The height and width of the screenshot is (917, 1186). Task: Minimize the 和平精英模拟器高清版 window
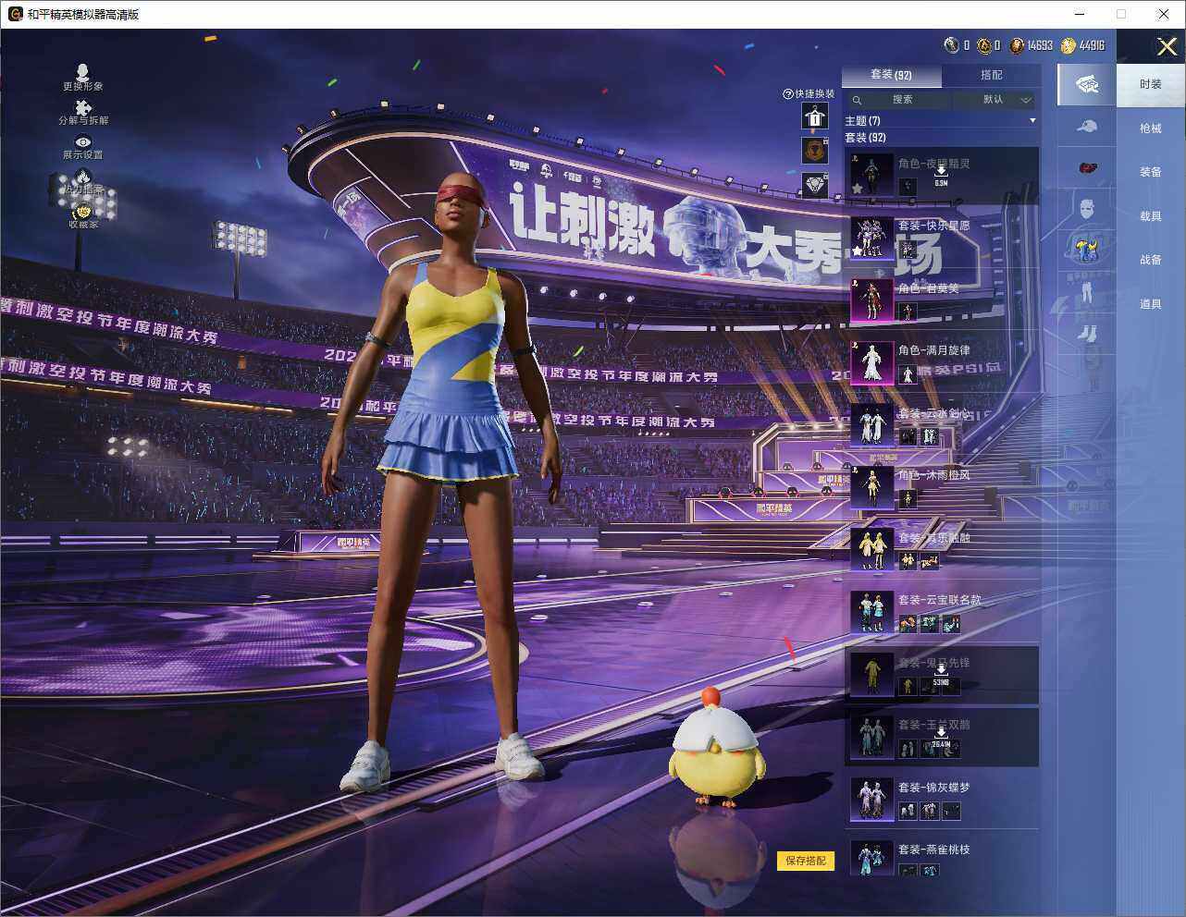click(1080, 14)
